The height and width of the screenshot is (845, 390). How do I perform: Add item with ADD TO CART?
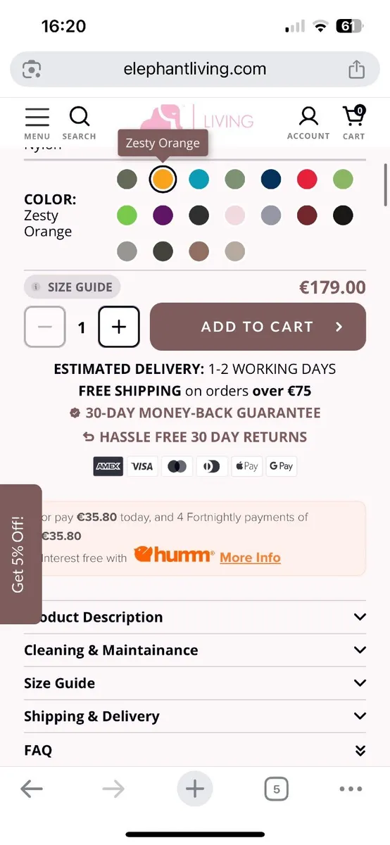click(x=258, y=327)
